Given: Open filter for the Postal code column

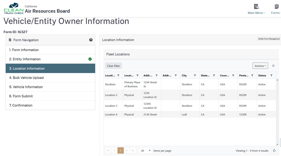Looking at the screenshot, I should pyautogui.click(x=252, y=76).
